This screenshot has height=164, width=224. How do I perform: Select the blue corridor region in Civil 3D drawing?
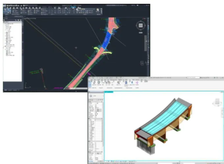(x=107, y=40)
